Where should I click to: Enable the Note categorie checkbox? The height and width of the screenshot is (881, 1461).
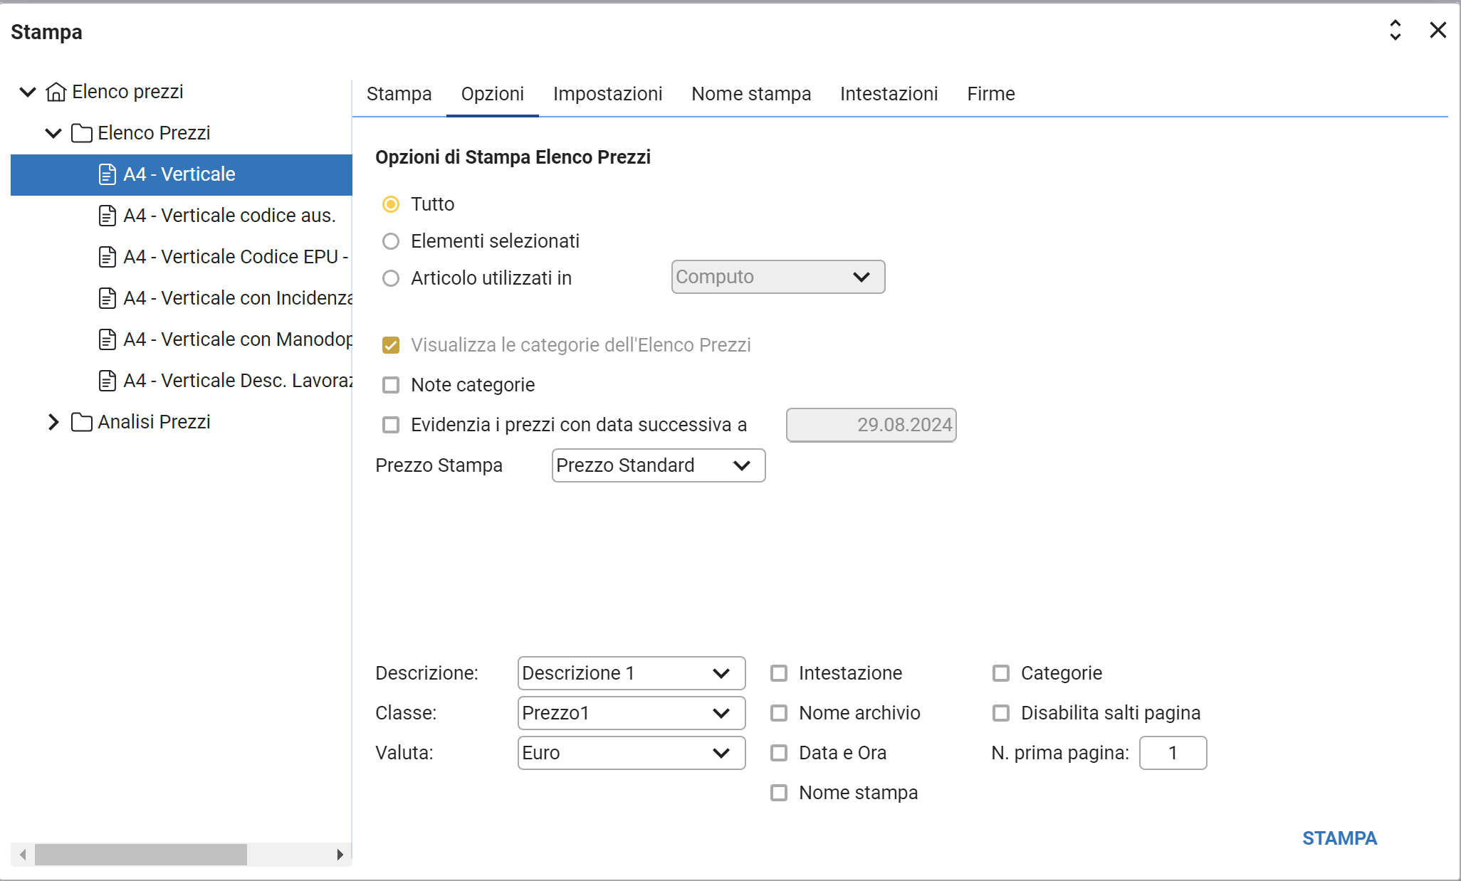coord(391,385)
